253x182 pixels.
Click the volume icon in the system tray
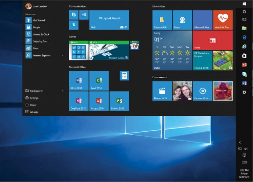click(x=246, y=149)
